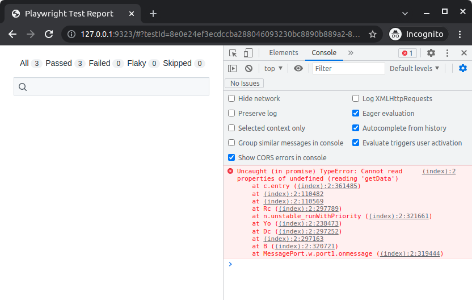Bookmark this page with the star
The height and width of the screenshot is (300, 472).
click(373, 34)
